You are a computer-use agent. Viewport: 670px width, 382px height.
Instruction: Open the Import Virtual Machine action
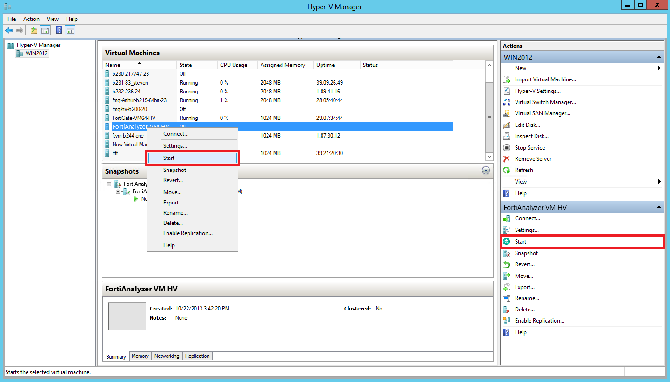click(x=544, y=79)
